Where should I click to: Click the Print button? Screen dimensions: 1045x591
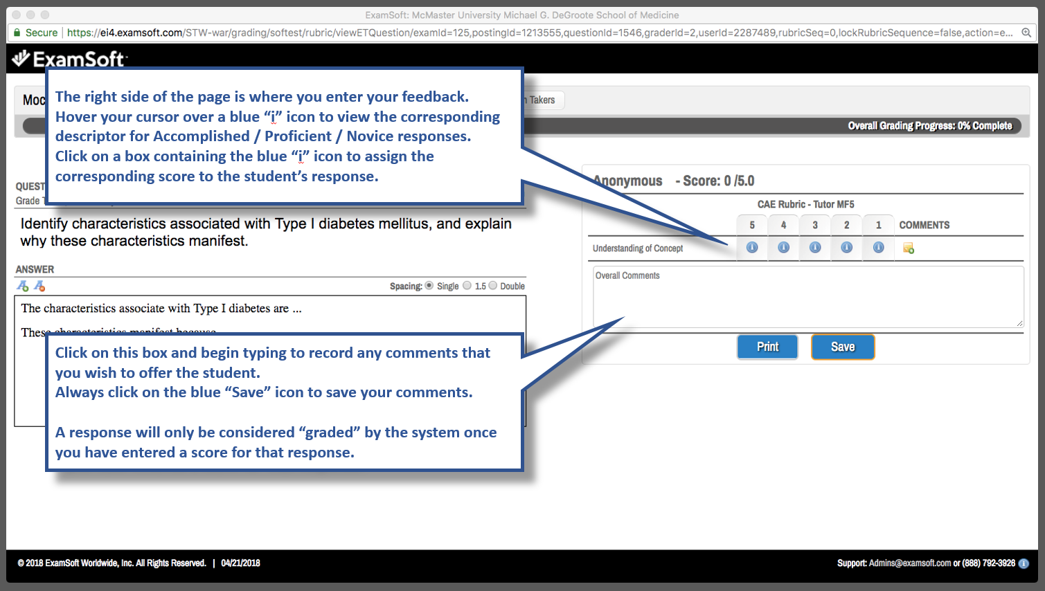click(767, 347)
